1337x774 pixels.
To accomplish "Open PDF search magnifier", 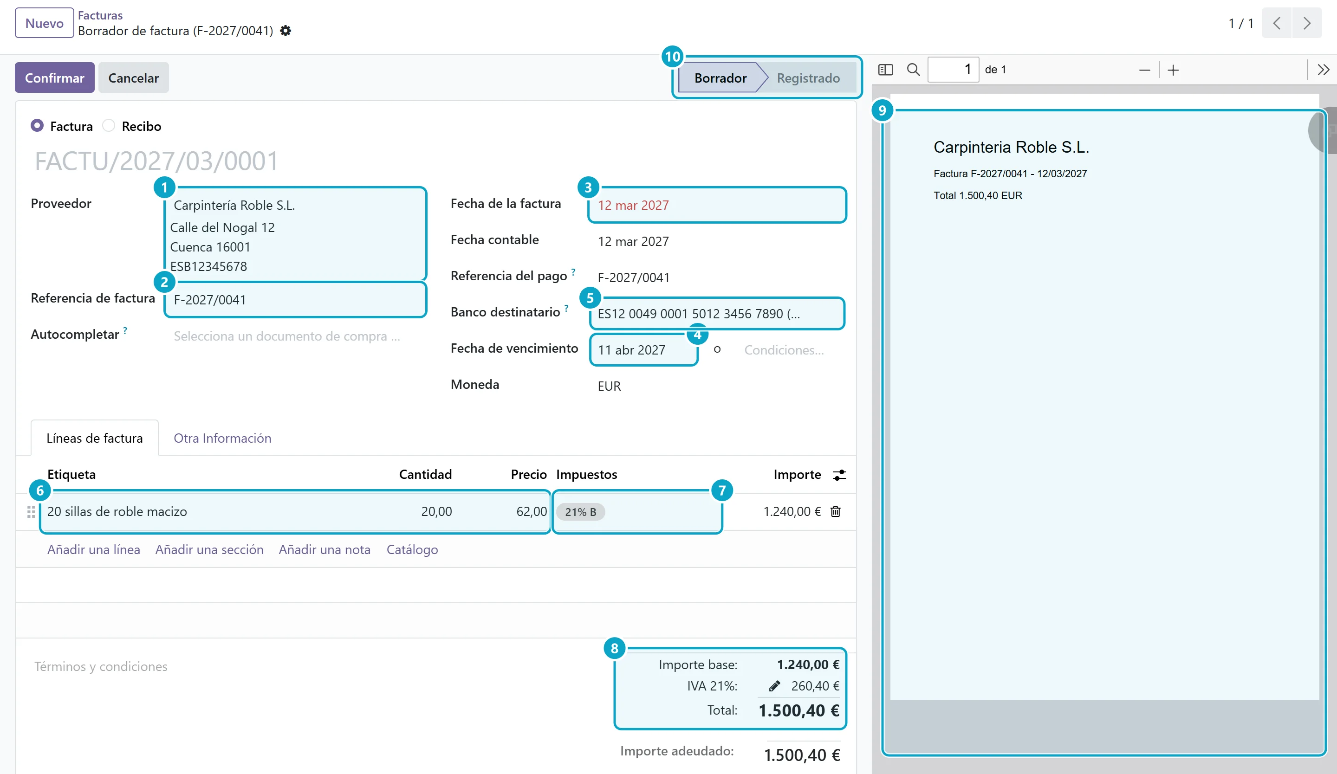I will click(x=913, y=70).
